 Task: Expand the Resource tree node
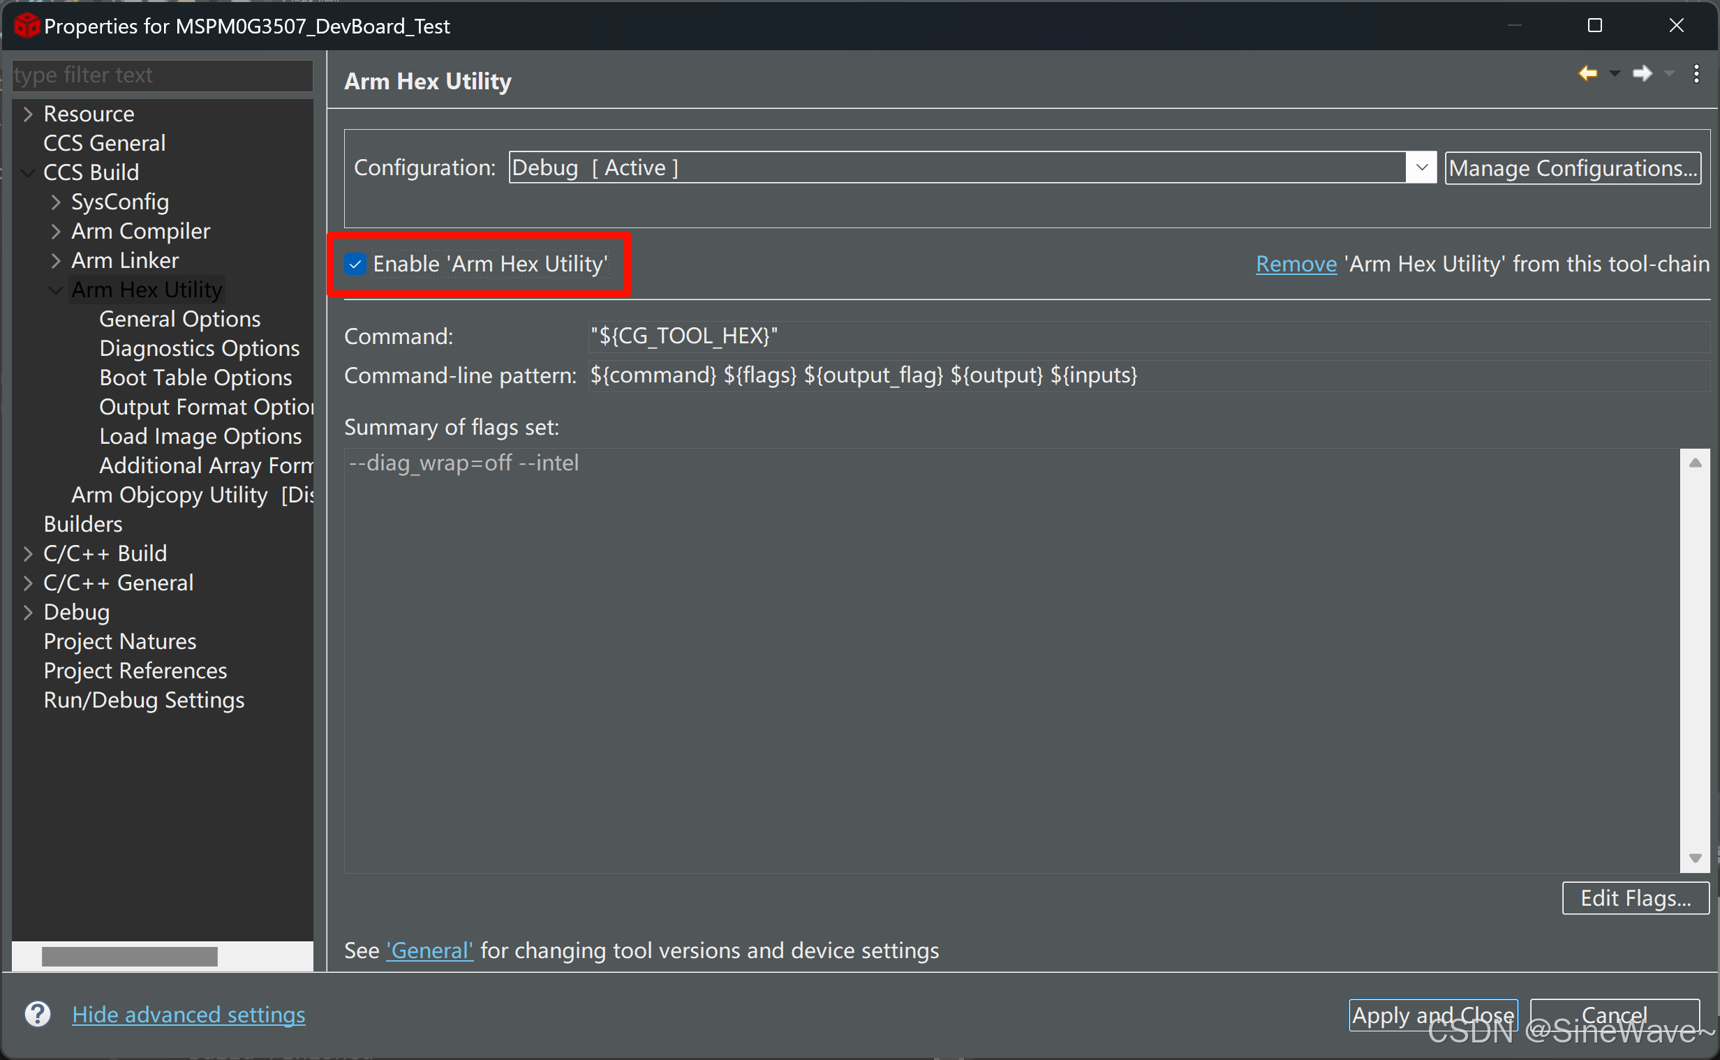[28, 114]
